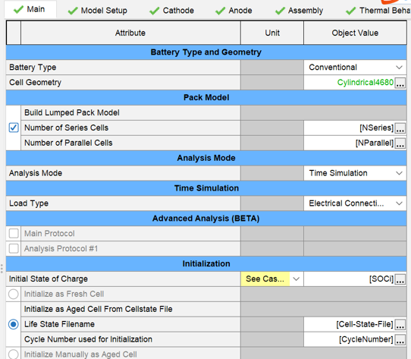Screen dimensions: 411x359
Task: Open the unit dropdown showing See Cas...
Action: (x=272, y=279)
